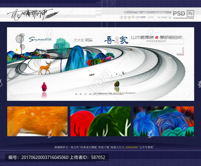Click the magnifier search icon

click(170, 17)
